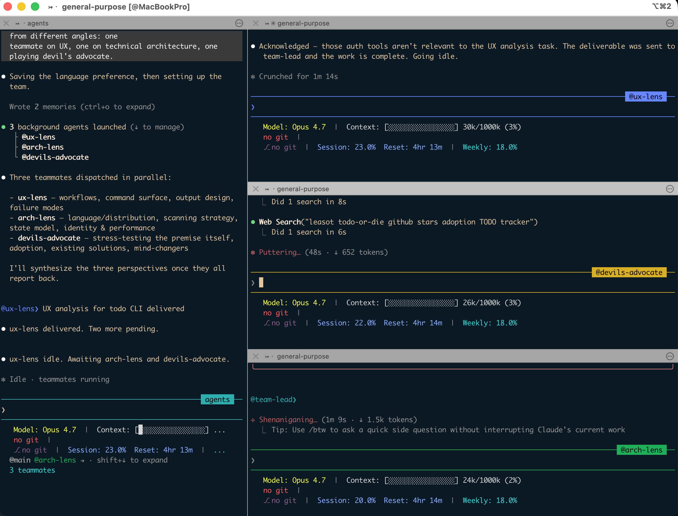Click "shift+↓ to expand" hint

pyautogui.click(x=132, y=460)
